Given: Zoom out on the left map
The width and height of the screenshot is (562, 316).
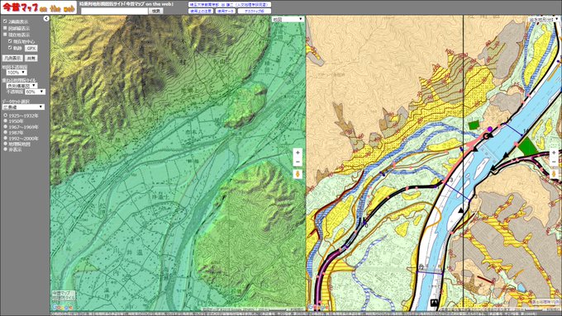Looking at the screenshot, I should [298, 162].
